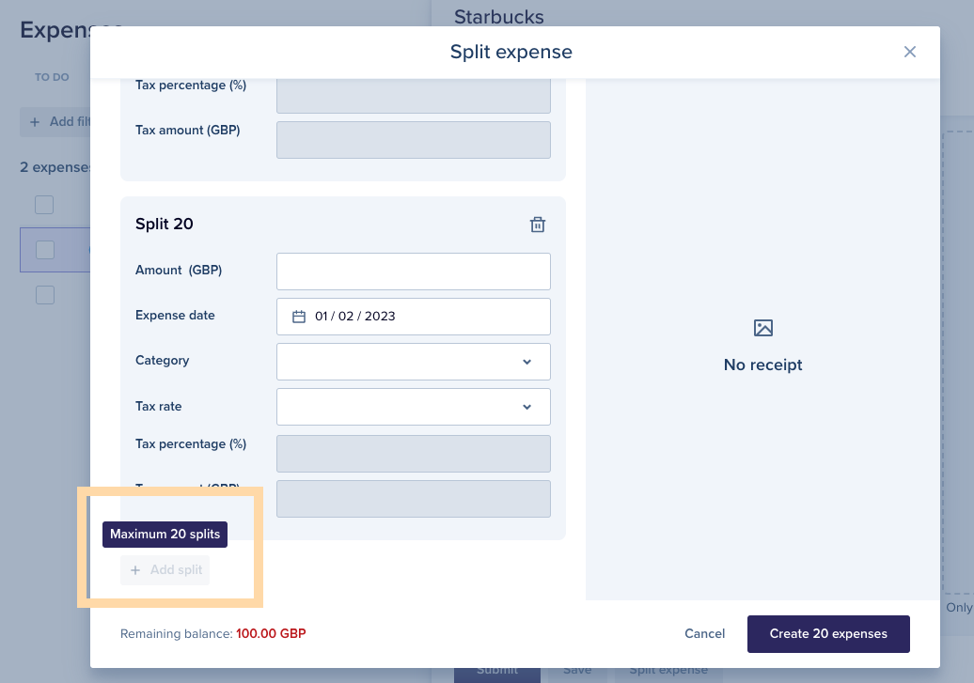The image size is (974, 683).
Task: Click the Tax rate dropdown chevron arrow
Action: pos(526,408)
